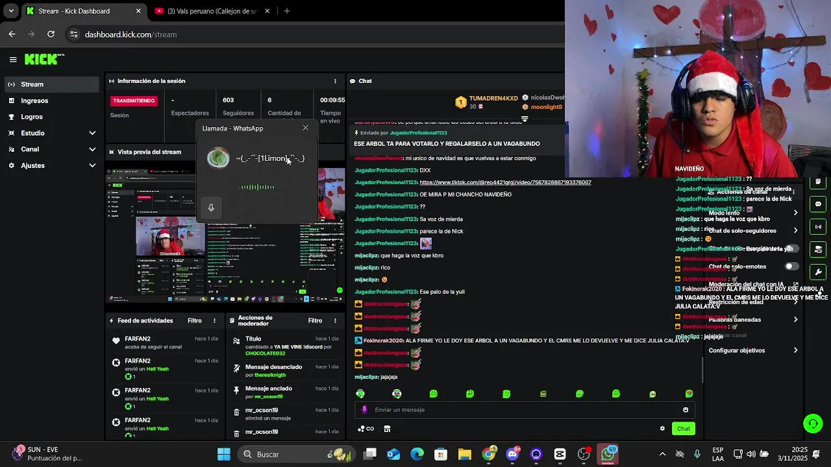The width and height of the screenshot is (831, 467).
Task: Open Acciones de moderador three-dot menu
Action: pos(335,320)
